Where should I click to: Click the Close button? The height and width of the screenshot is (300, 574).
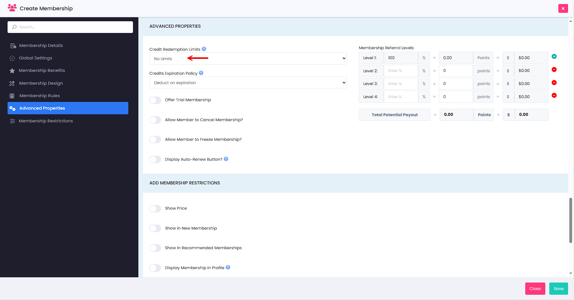point(535,289)
